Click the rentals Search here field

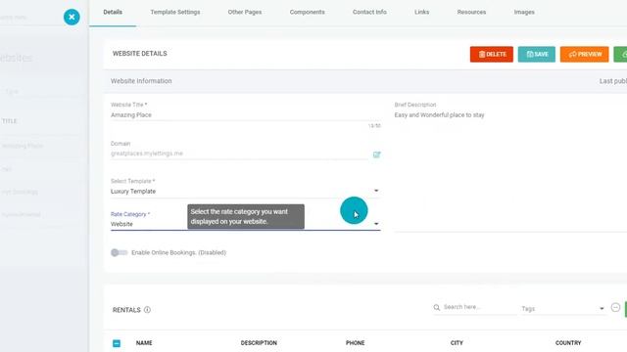pos(479,307)
